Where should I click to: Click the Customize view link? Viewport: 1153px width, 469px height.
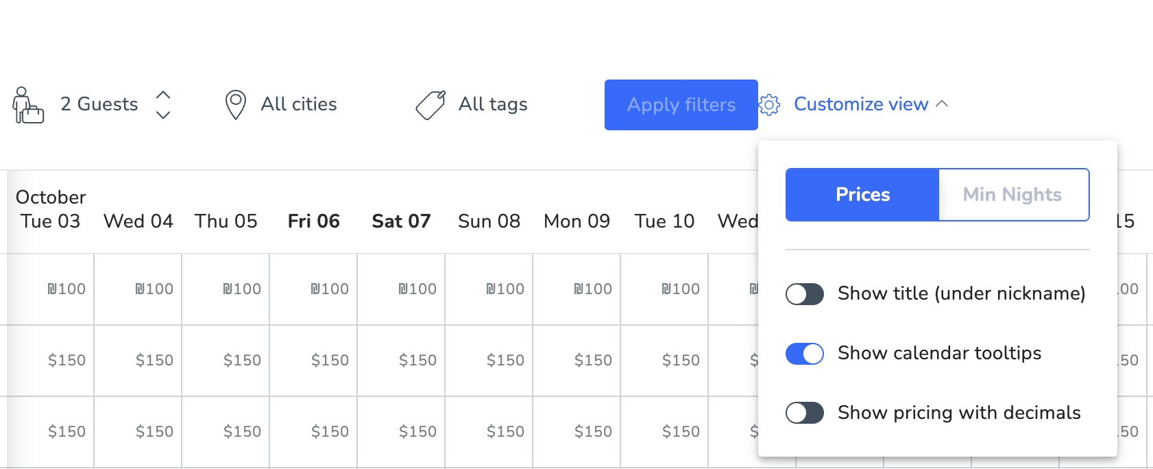tap(861, 104)
